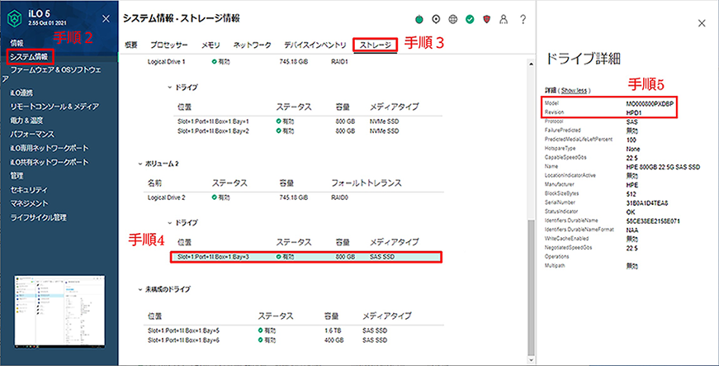719x366 pixels.
Task: Click Model value MO000800PXDBP
Action: (650, 104)
